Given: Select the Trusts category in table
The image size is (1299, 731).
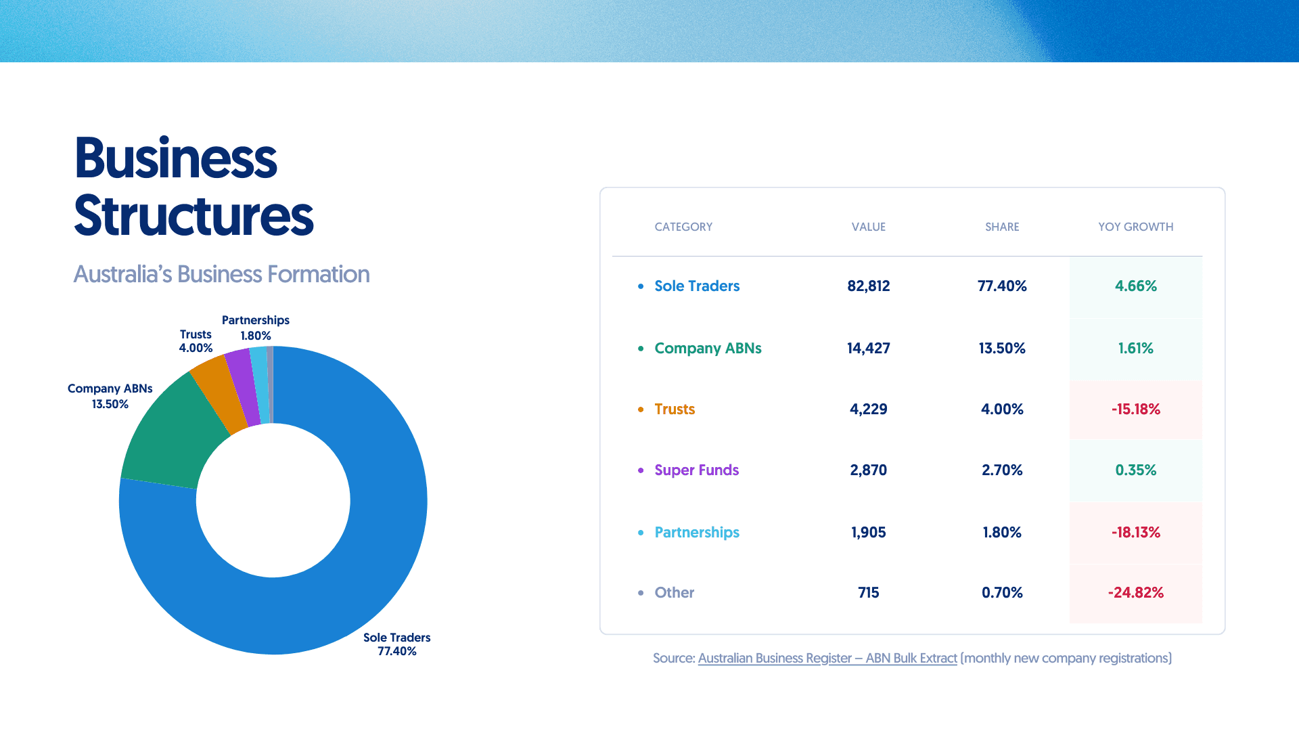Looking at the screenshot, I should click(674, 409).
